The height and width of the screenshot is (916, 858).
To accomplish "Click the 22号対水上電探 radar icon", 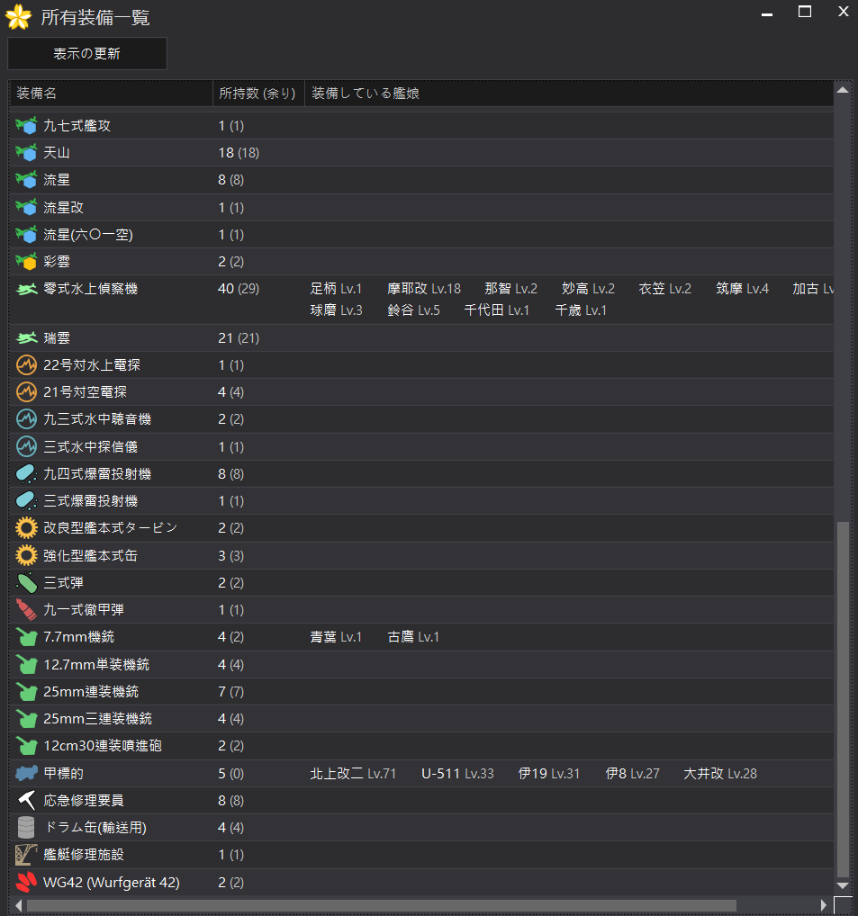I will 26,365.
